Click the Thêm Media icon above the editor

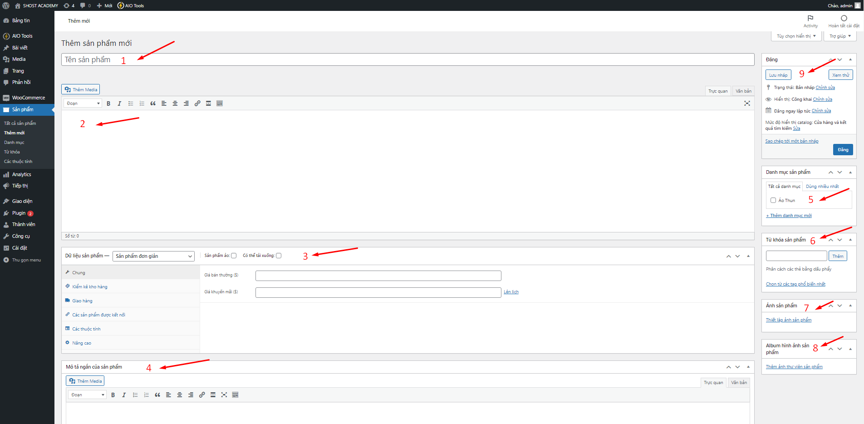[x=80, y=89]
